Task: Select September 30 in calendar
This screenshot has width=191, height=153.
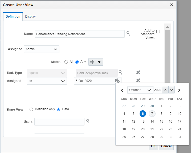Action: pyautogui.click(x=152, y=106)
